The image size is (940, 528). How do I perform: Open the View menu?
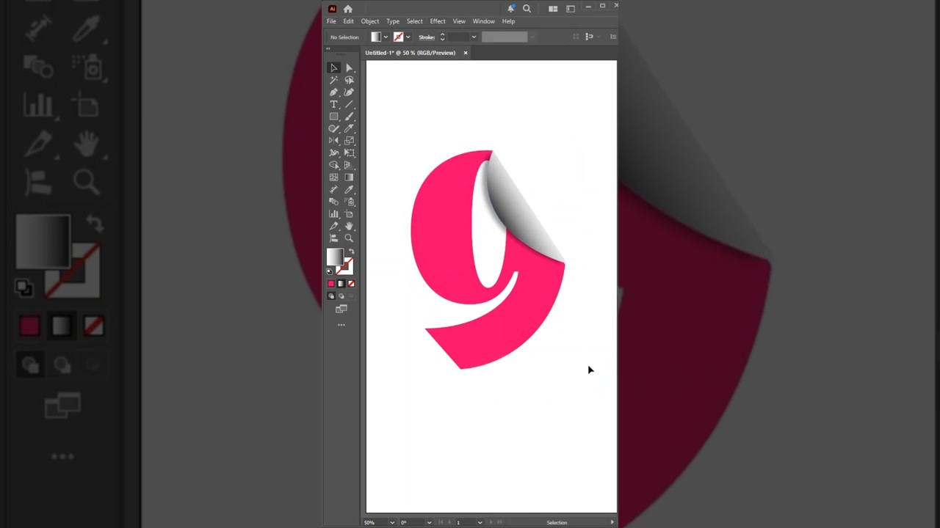coord(459,21)
